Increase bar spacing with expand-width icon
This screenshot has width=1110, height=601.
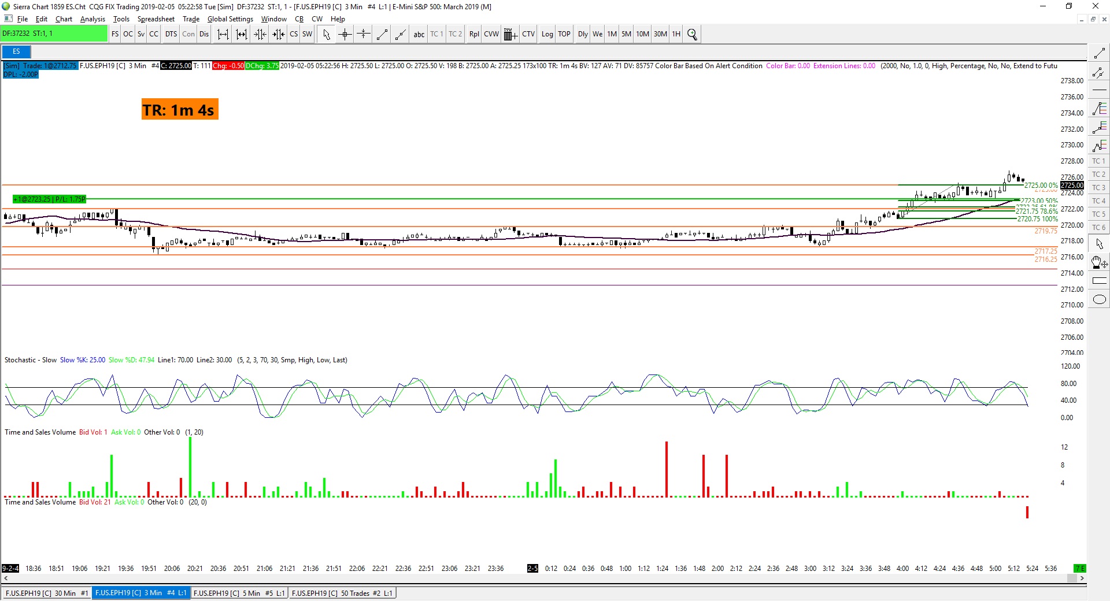coord(223,34)
